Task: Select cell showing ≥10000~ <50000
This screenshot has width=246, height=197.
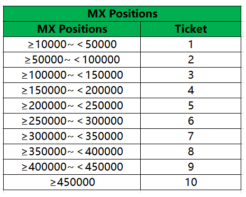Action: 72,44
